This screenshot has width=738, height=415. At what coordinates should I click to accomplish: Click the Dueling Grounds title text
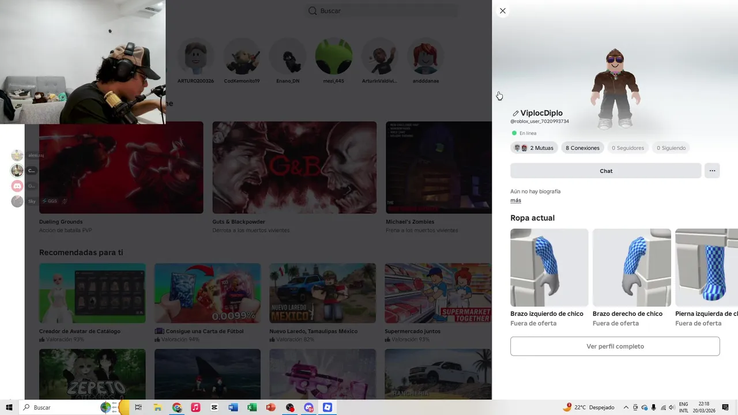pyautogui.click(x=61, y=222)
